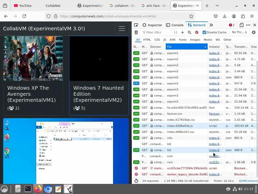Open Windows 7 Haunted Edition VM card
This screenshot has width=258, height=194.
99,75
